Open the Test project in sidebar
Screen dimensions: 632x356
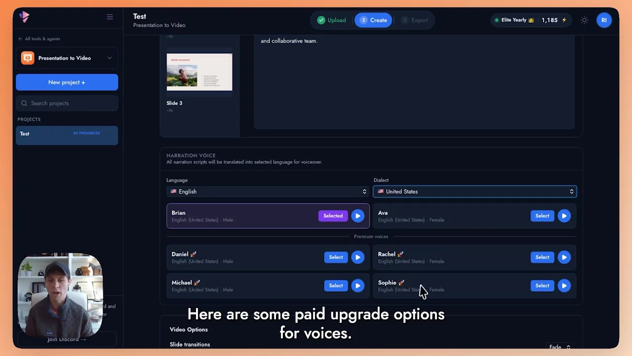[x=67, y=135]
